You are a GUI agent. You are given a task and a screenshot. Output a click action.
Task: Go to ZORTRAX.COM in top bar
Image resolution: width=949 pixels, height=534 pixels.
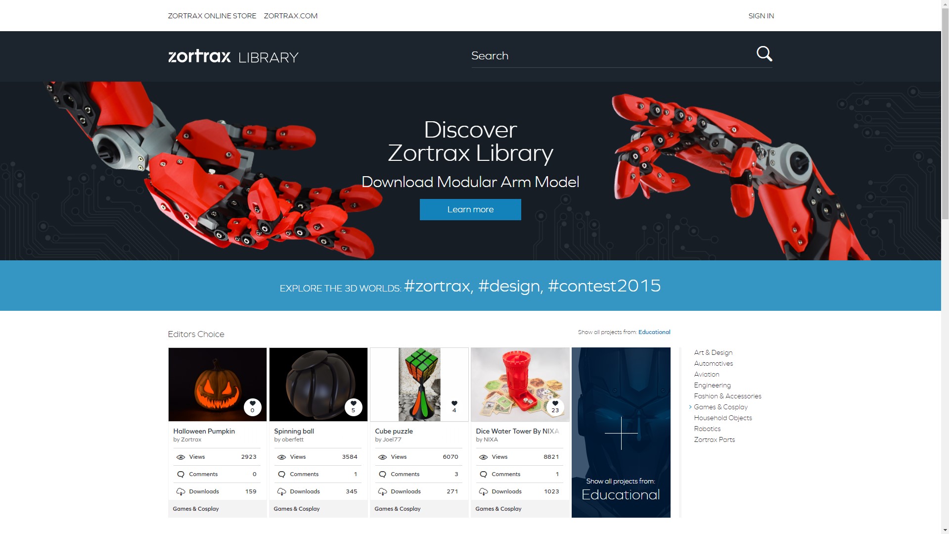[x=290, y=16]
